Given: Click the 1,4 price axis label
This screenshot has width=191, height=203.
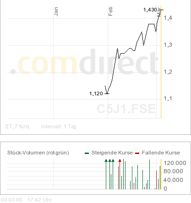Looking at the screenshot, I should pos(168,18).
